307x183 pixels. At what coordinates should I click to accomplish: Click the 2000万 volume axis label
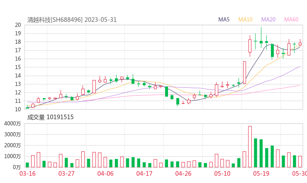12,146
